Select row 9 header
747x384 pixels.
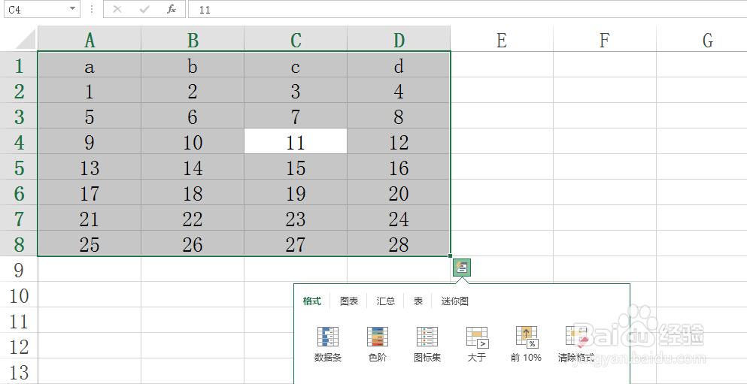[x=19, y=269]
